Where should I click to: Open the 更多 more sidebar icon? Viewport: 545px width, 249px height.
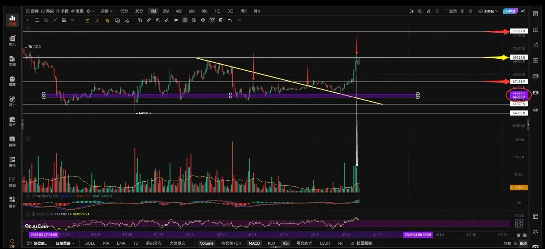pos(12,202)
